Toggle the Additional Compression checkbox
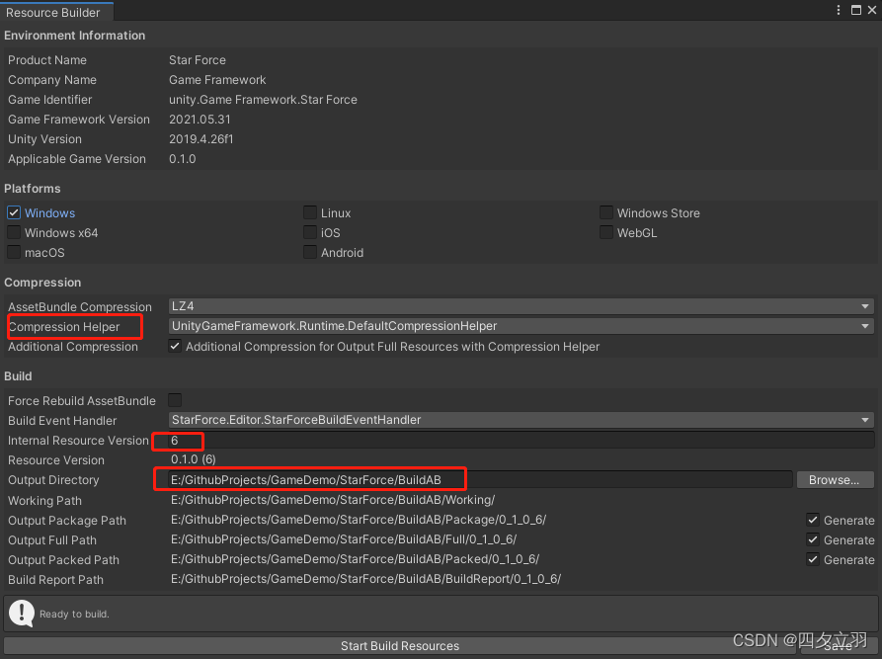 coord(175,346)
